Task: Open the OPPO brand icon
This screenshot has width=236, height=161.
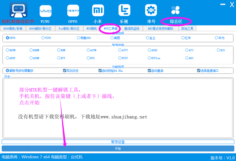Action: coord(73,11)
